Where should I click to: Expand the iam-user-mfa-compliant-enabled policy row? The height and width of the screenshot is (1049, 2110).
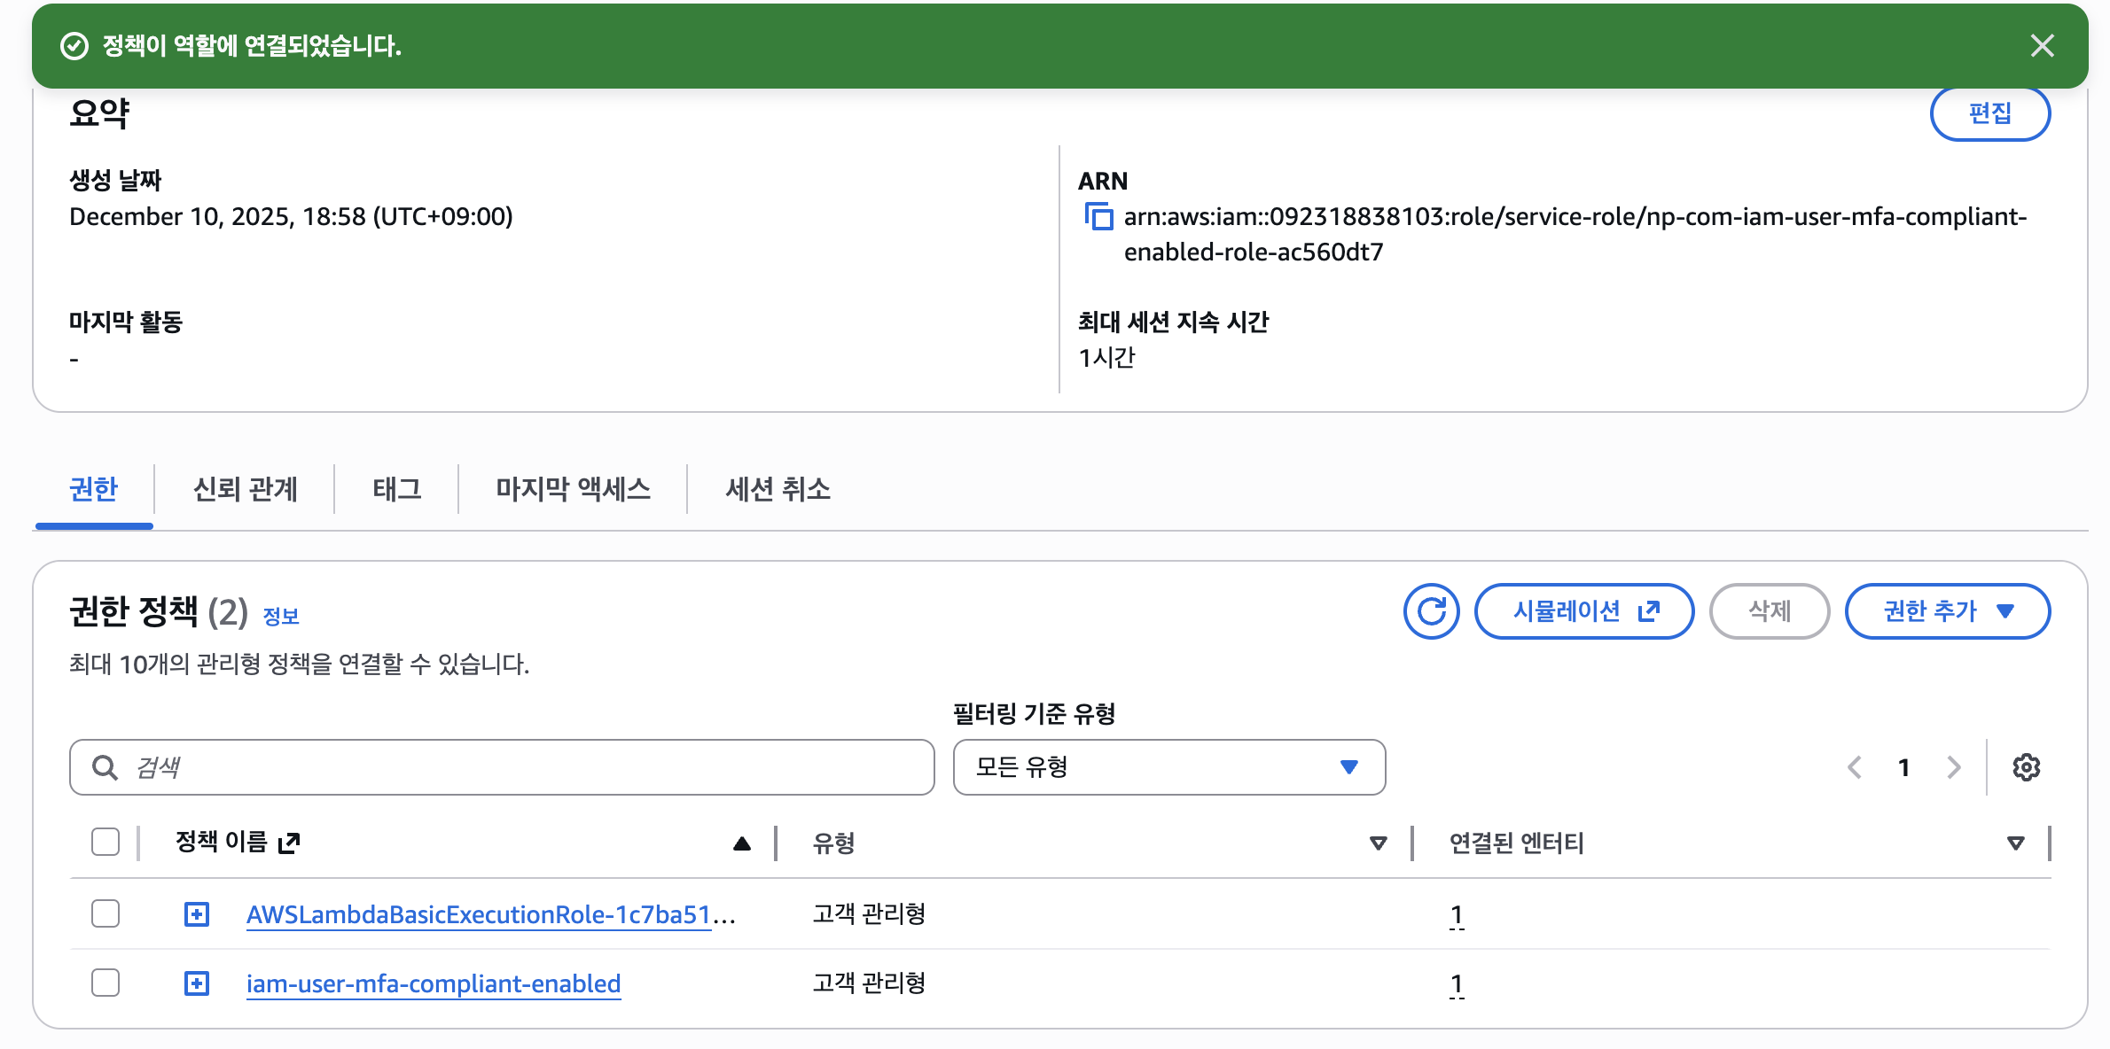(197, 983)
